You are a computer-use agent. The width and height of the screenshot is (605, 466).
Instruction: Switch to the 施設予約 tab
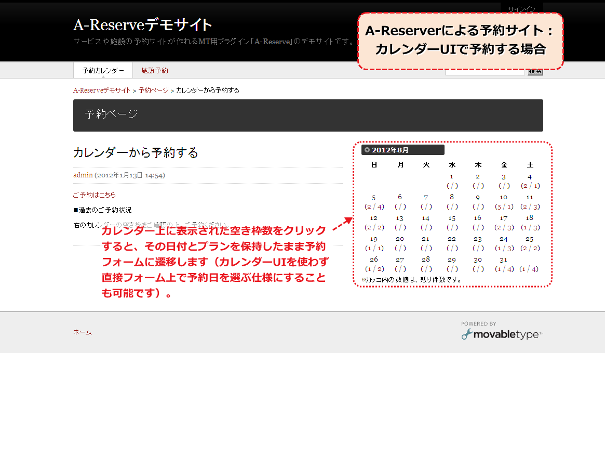155,70
